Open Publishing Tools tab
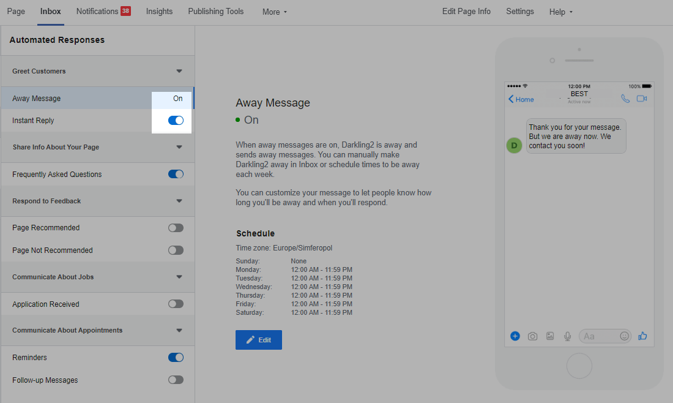This screenshot has width=673, height=403. pos(216,12)
